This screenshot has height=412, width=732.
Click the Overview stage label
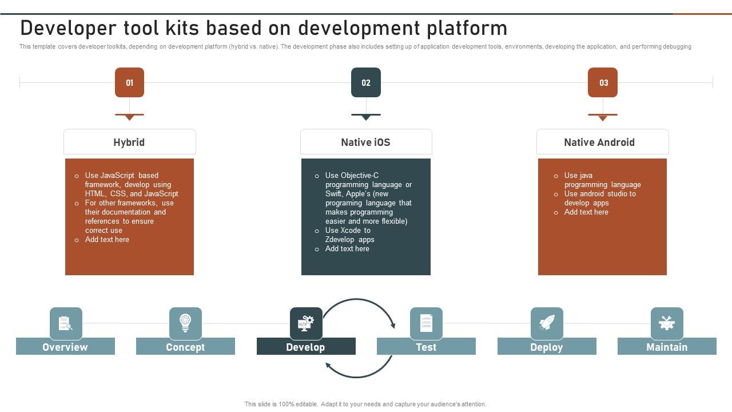[x=65, y=347]
